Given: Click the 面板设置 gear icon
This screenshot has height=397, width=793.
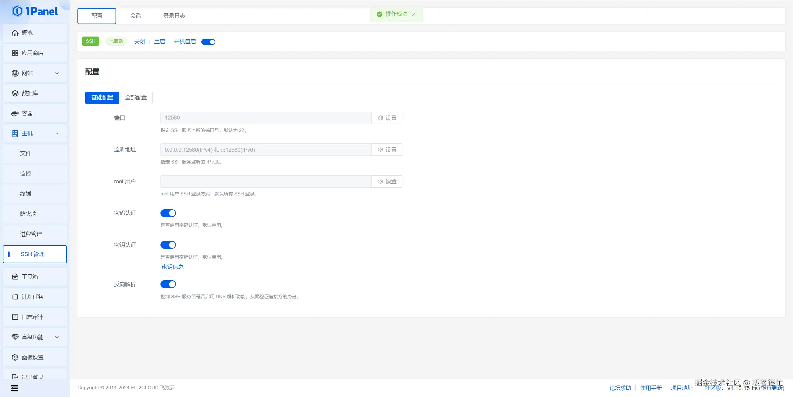Looking at the screenshot, I should pyautogui.click(x=15, y=357).
